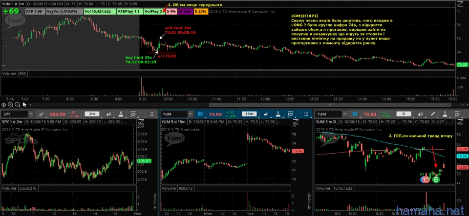Image resolution: width=469 pixels, height=216 pixels.
Task: Click the pink S 4% label
Action: pyautogui.click(x=171, y=11)
